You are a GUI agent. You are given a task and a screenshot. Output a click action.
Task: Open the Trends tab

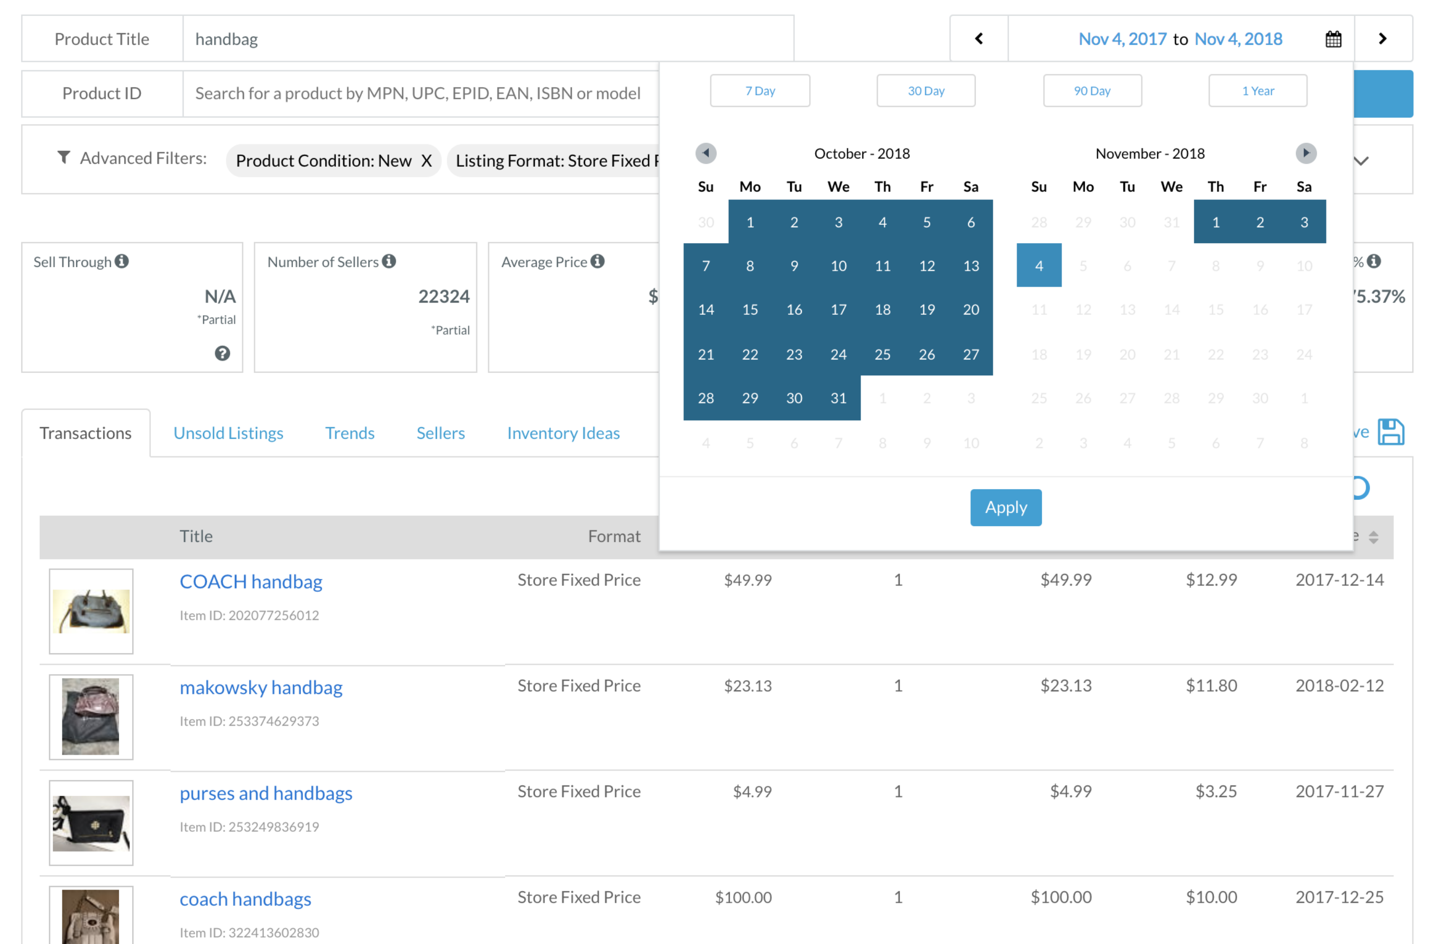349,433
